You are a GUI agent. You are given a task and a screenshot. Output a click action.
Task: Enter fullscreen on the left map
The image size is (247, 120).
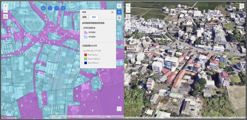coord(119,109)
